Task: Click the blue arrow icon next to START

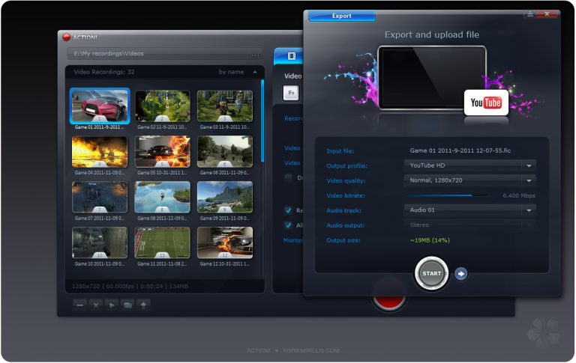Action: click(461, 274)
